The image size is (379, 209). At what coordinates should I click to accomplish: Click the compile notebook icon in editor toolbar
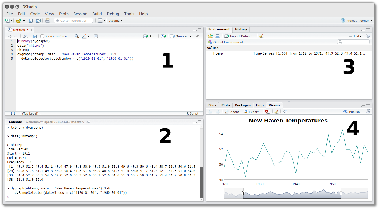tap(96, 36)
